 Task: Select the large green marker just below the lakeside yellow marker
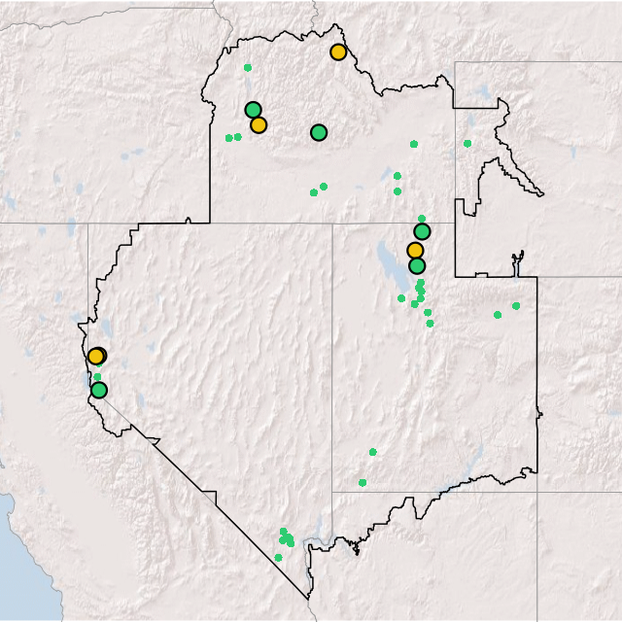click(x=417, y=265)
